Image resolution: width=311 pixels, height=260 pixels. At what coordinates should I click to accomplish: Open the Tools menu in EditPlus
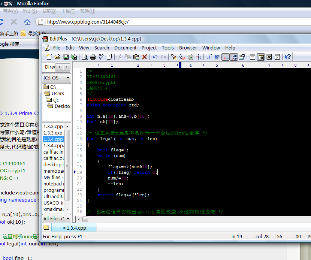[x=167, y=48]
